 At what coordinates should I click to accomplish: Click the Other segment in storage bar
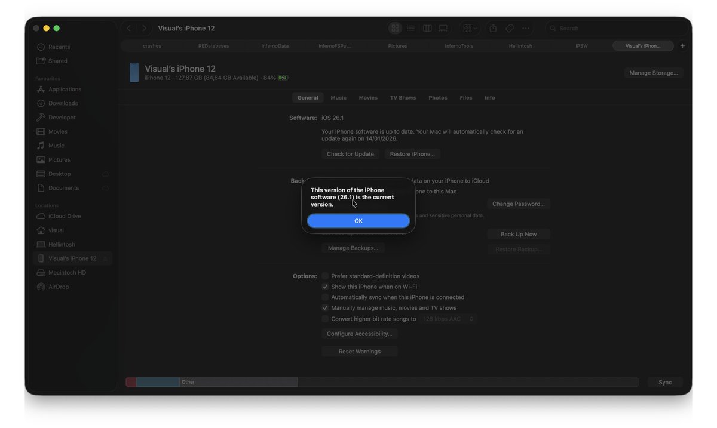point(238,382)
